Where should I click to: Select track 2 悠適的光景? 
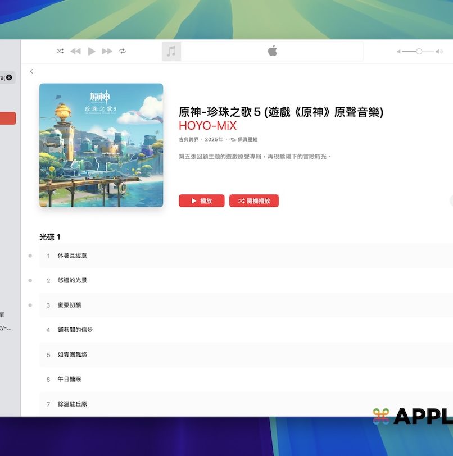72,280
